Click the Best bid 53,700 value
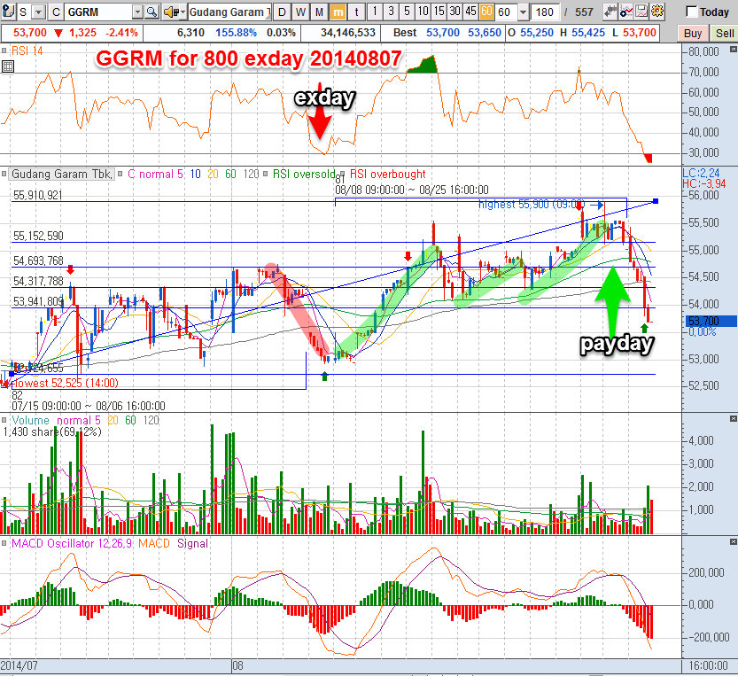The image size is (738, 676). [x=442, y=33]
